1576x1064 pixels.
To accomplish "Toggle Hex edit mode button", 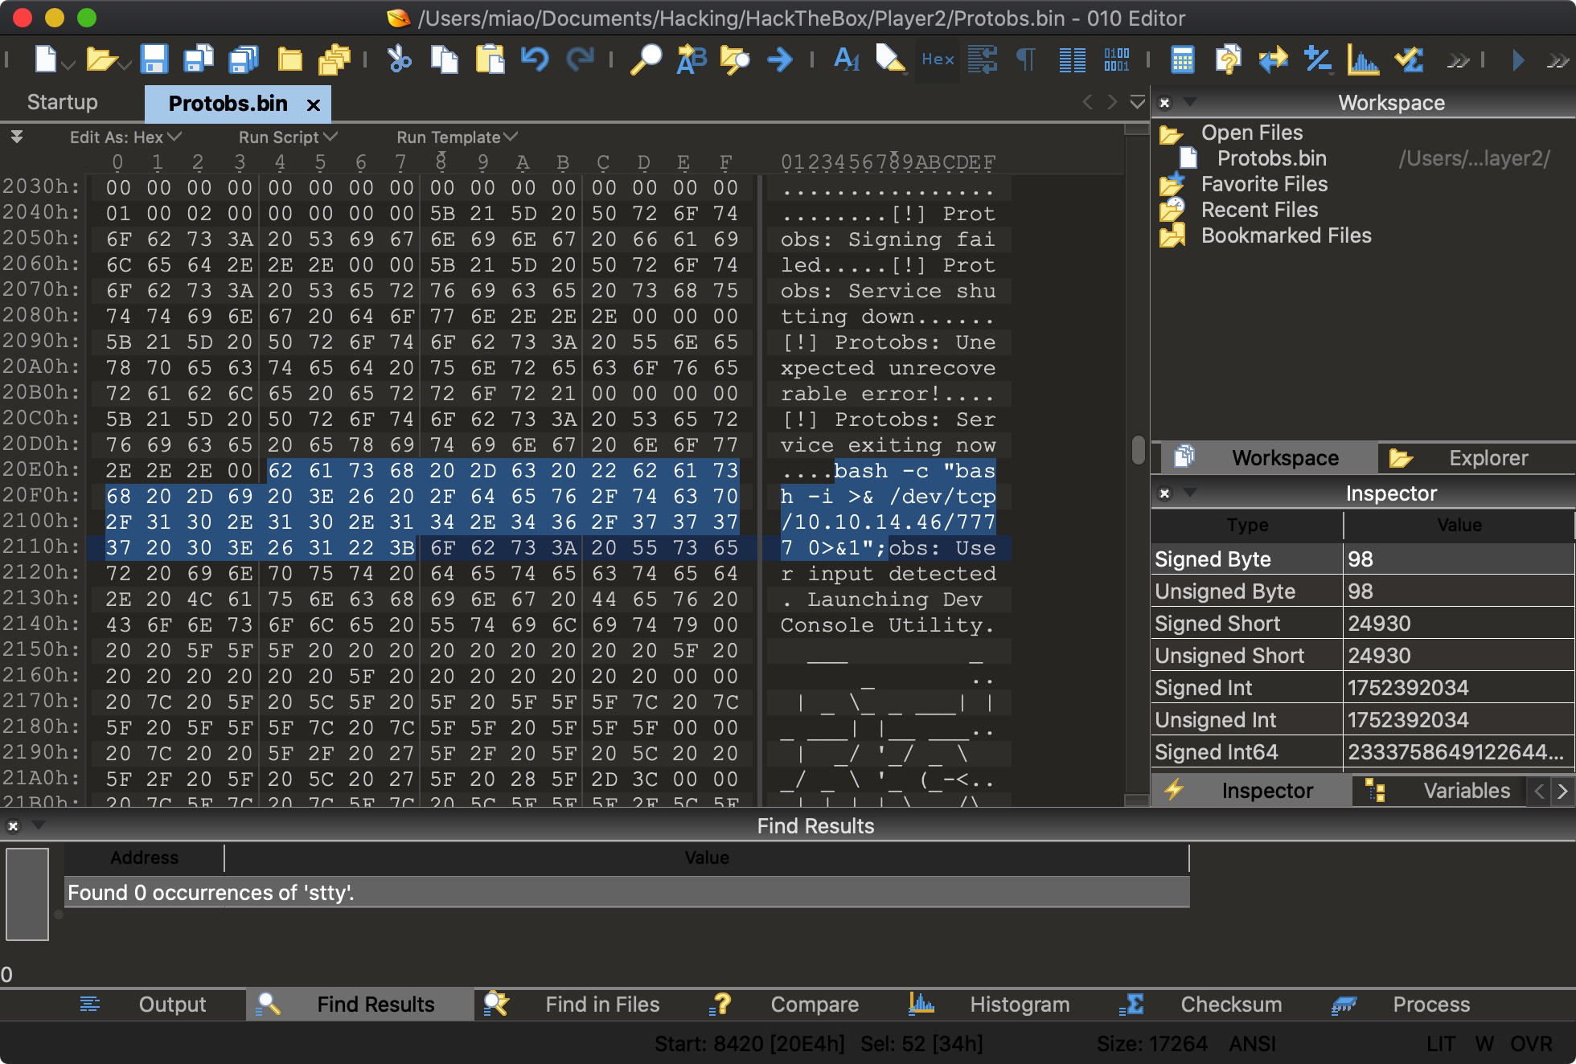I will coord(938,59).
